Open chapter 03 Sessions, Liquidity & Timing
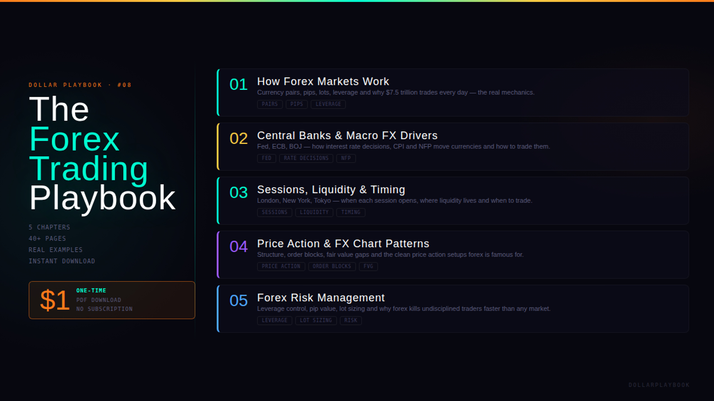The image size is (714, 401). pyautogui.click(x=453, y=200)
